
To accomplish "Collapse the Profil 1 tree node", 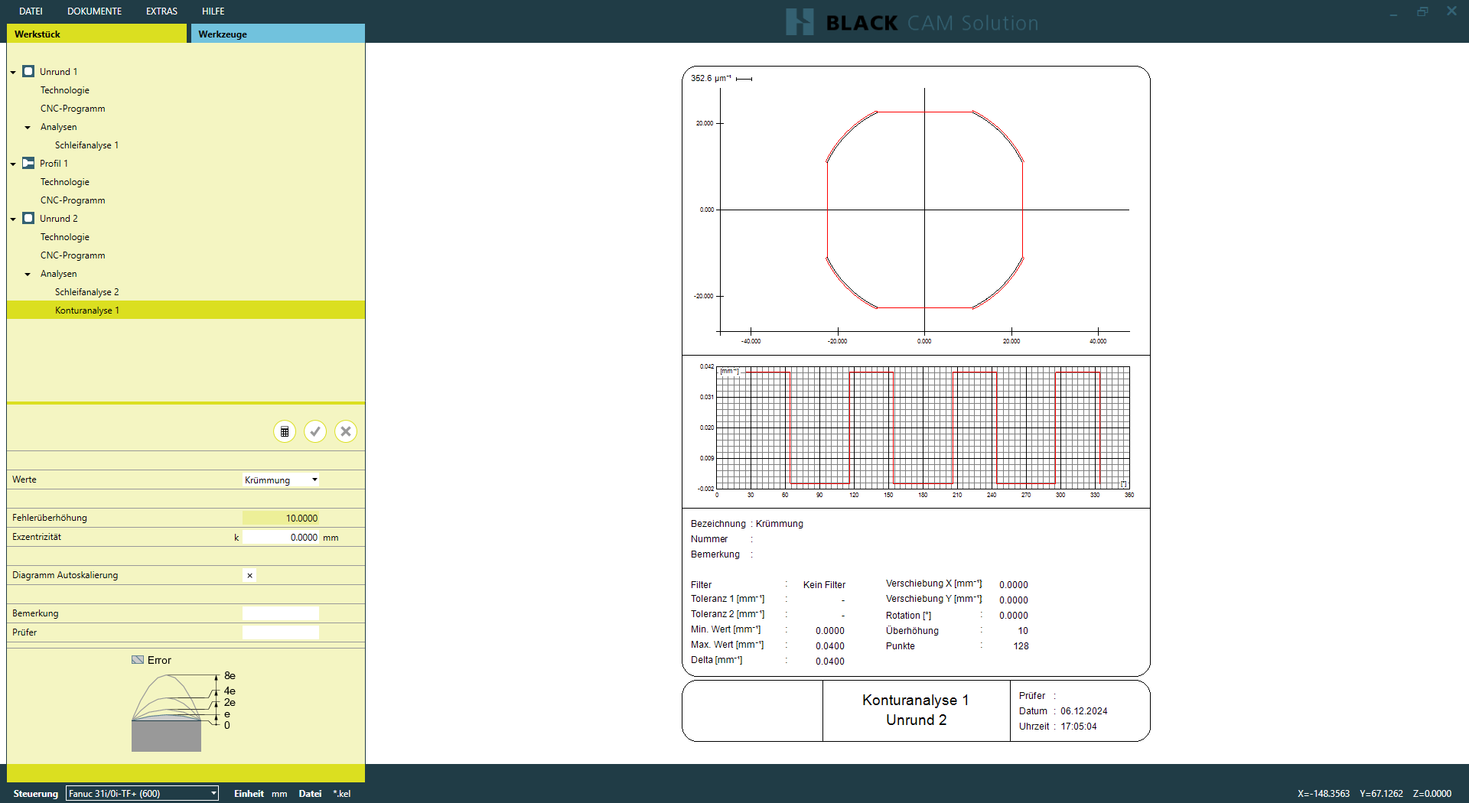I will point(13,164).
